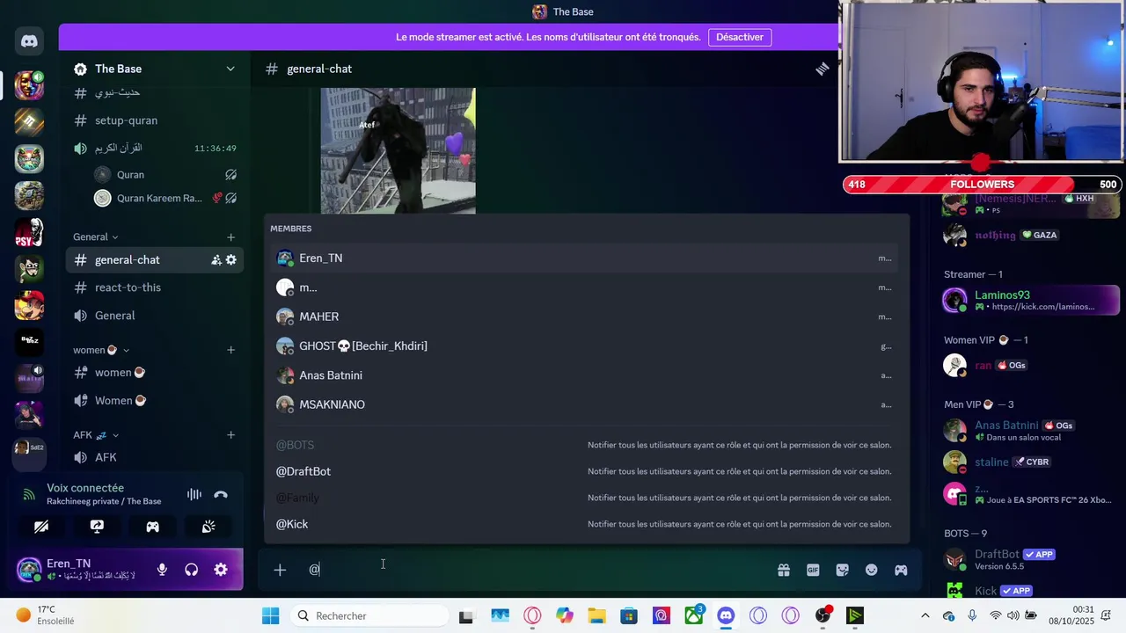
Task: Open threads icon in channel header
Action: click(x=822, y=69)
